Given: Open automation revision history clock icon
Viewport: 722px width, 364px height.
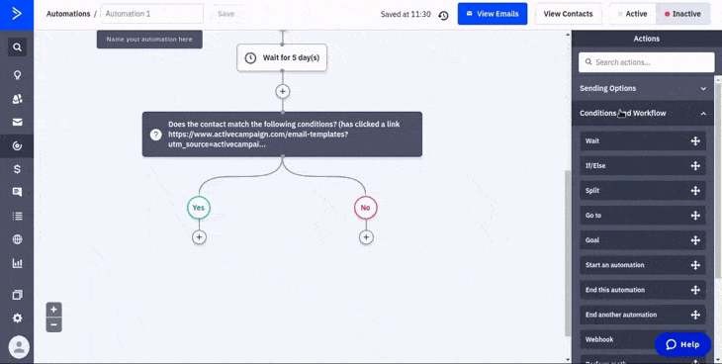Looking at the screenshot, I should coord(443,15).
